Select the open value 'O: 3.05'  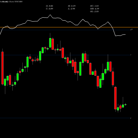coord(49,6)
